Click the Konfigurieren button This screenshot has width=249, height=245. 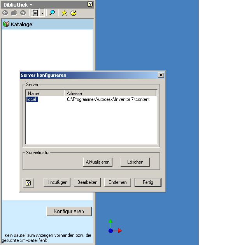[69, 211]
